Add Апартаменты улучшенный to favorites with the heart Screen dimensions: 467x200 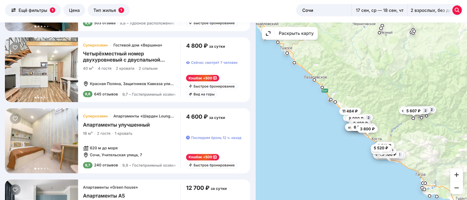[x=15, y=119]
